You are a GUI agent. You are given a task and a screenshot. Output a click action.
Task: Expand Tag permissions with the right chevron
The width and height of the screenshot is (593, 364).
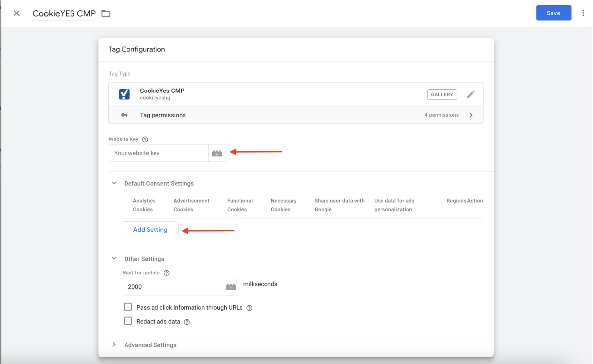(x=471, y=115)
